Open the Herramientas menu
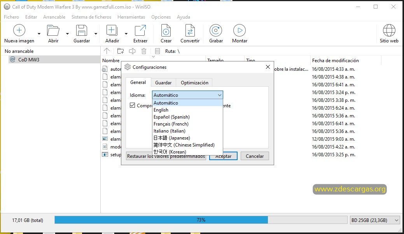 click(131, 17)
